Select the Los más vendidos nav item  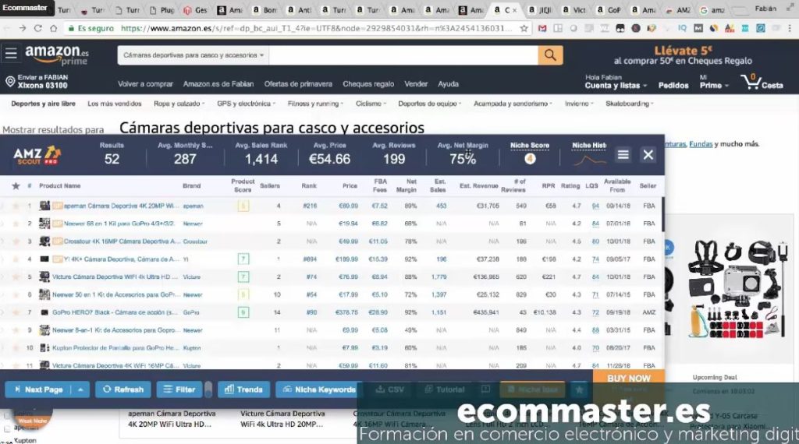(x=114, y=104)
